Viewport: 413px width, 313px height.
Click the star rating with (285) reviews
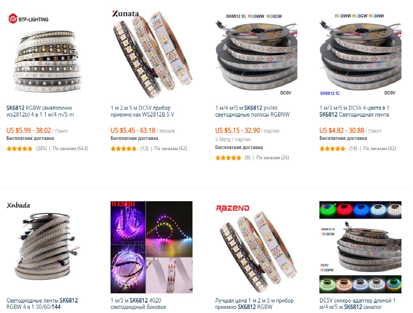pos(20,148)
